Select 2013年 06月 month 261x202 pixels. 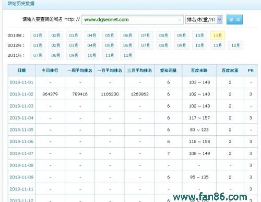[127, 35]
